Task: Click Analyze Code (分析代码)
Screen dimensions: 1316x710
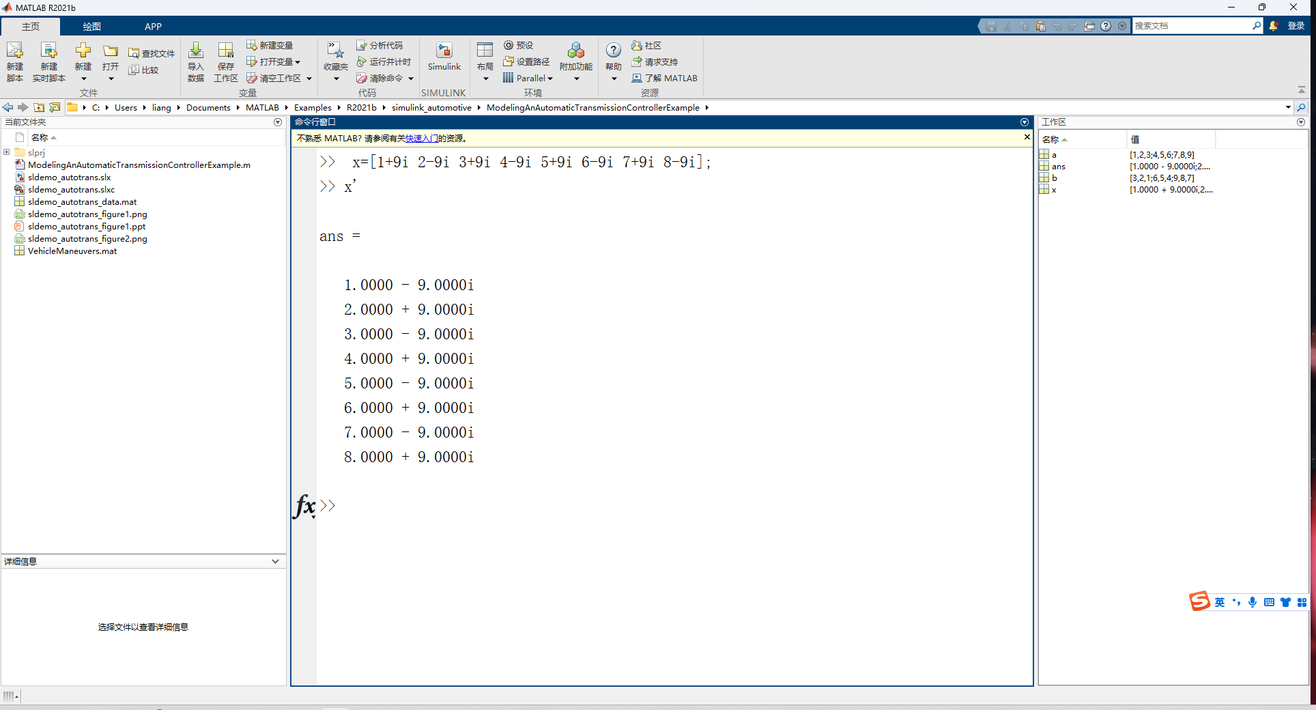Action: (x=380, y=45)
